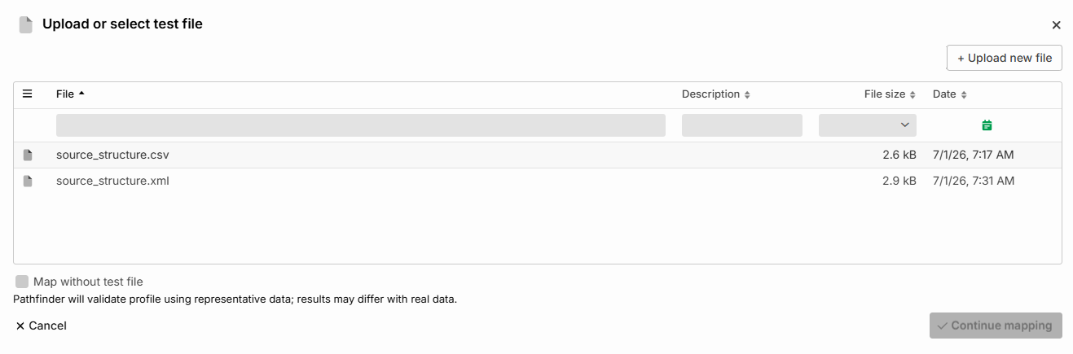The height and width of the screenshot is (354, 1073).
Task: Click the green calendar date filter icon
Action: 987,125
